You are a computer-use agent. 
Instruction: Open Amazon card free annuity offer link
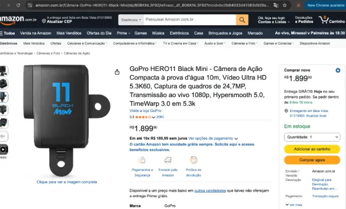coord(192,147)
